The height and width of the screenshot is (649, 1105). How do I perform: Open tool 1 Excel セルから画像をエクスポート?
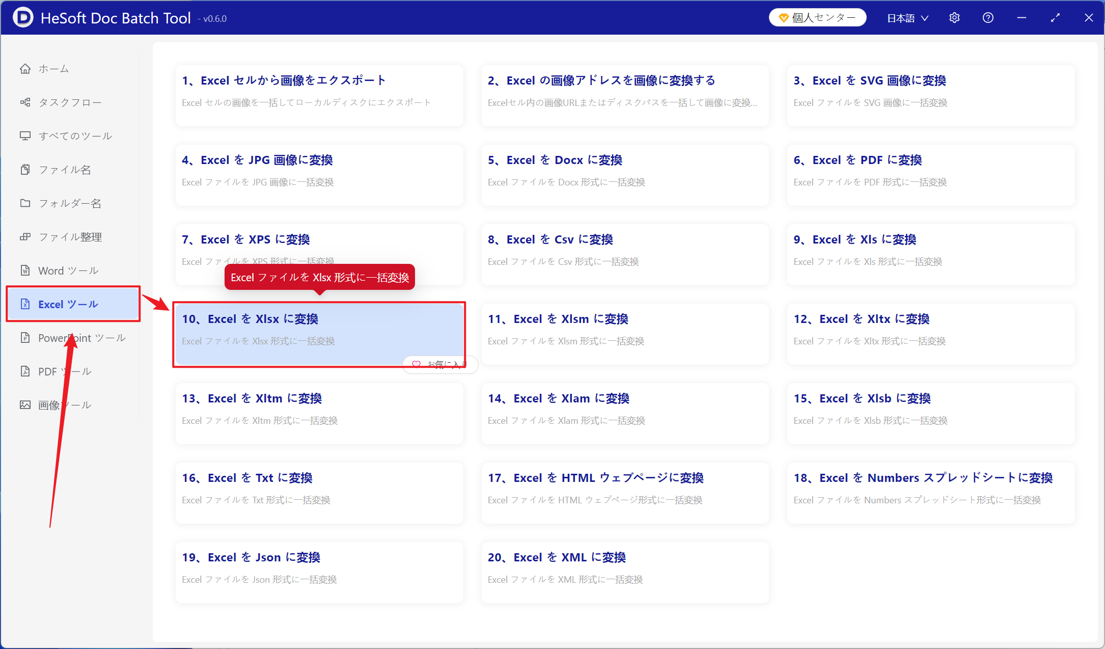coord(319,95)
